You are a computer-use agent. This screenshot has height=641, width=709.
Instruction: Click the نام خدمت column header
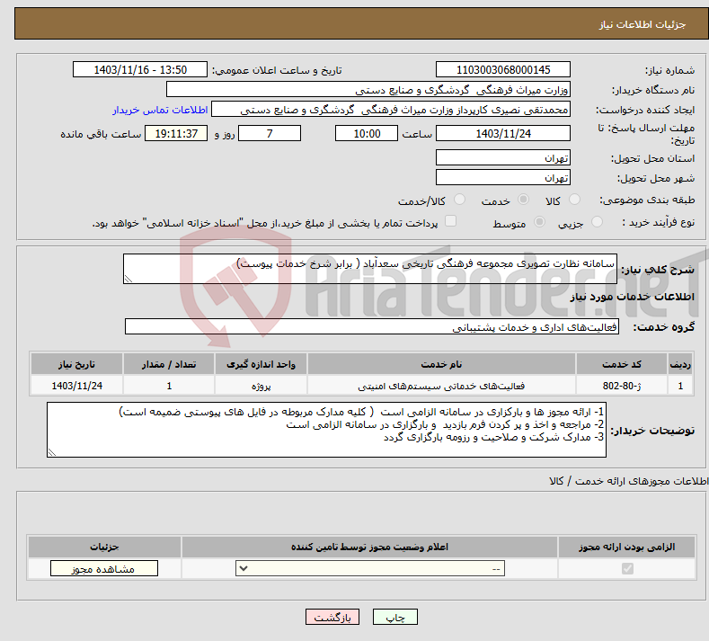coord(442,364)
